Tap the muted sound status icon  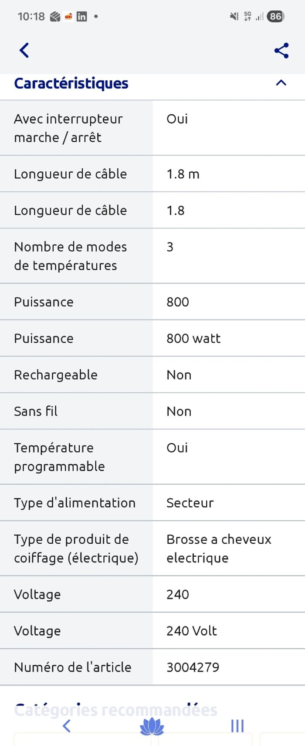coord(234,17)
